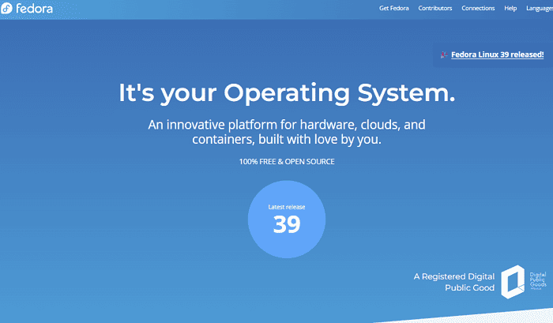Viewport: 553px width, 323px height.
Task: Select Help in the top navigation
Action: pyautogui.click(x=510, y=9)
